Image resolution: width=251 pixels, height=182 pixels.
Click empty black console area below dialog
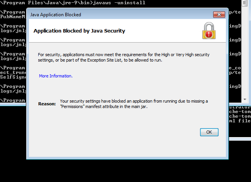click(116, 170)
